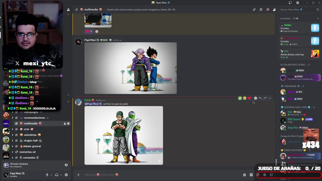Open User Settings gear icon
The height and width of the screenshot is (181, 322).
[66, 175]
